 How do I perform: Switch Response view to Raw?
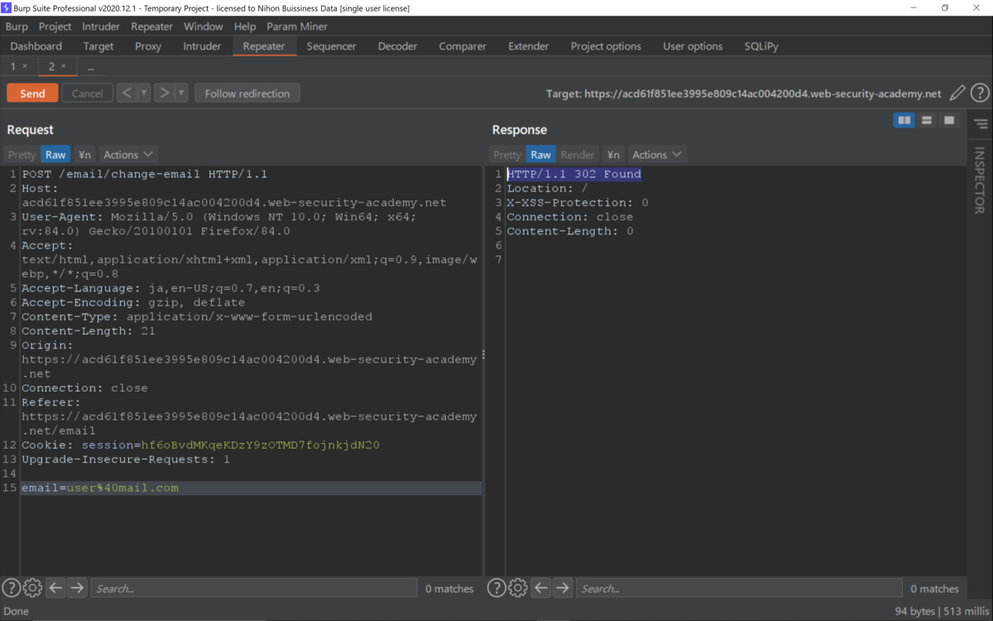point(540,155)
